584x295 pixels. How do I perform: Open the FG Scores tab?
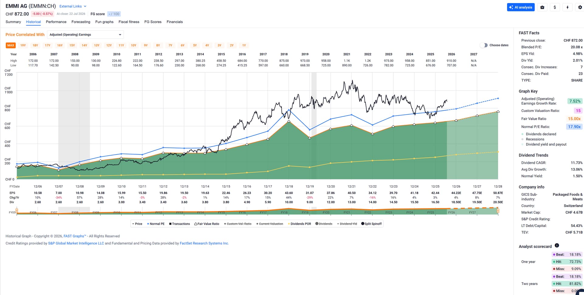point(153,22)
